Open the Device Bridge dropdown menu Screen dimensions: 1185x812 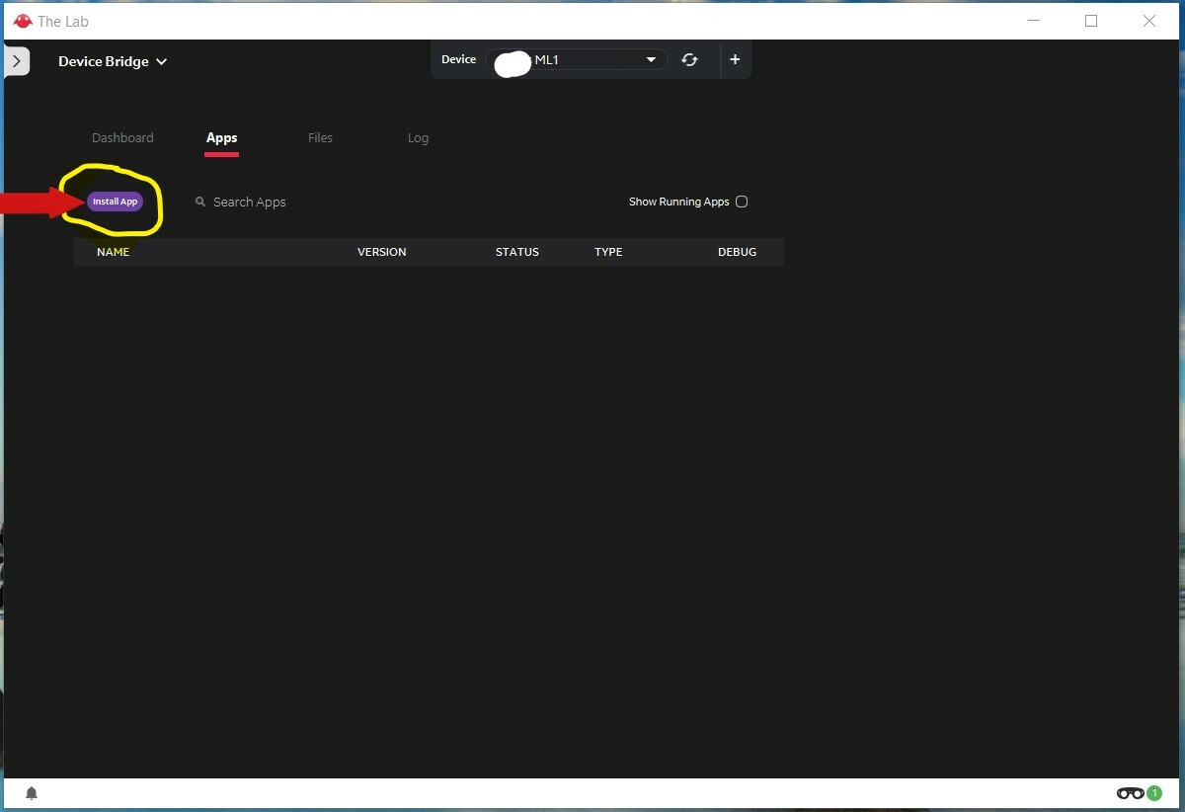(x=113, y=61)
